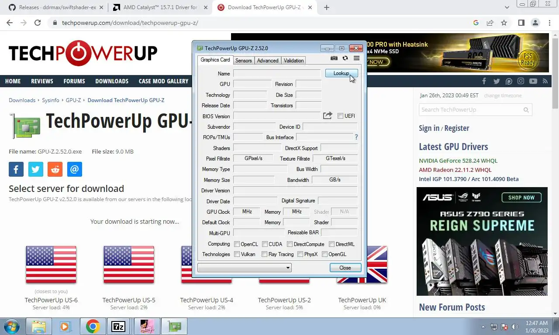
Task: Bookmark this page with the star icon
Action: [x=504, y=23]
